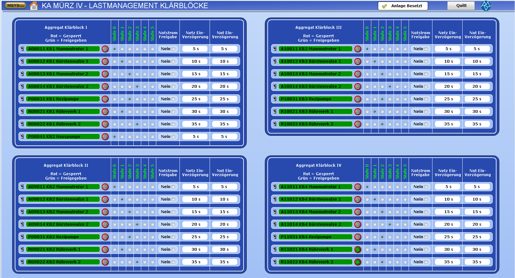This screenshot has width=515, height=278.
Task: Edit Not Ein-Verzögerung for A11014 KB4 Bürstenwalze 2
Action: [x=477, y=224]
